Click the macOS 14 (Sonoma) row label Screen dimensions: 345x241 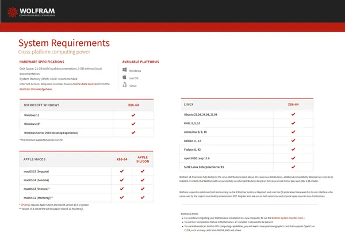click(x=36, y=180)
